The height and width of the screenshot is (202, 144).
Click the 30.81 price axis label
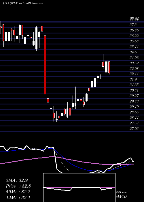coord(134,90)
